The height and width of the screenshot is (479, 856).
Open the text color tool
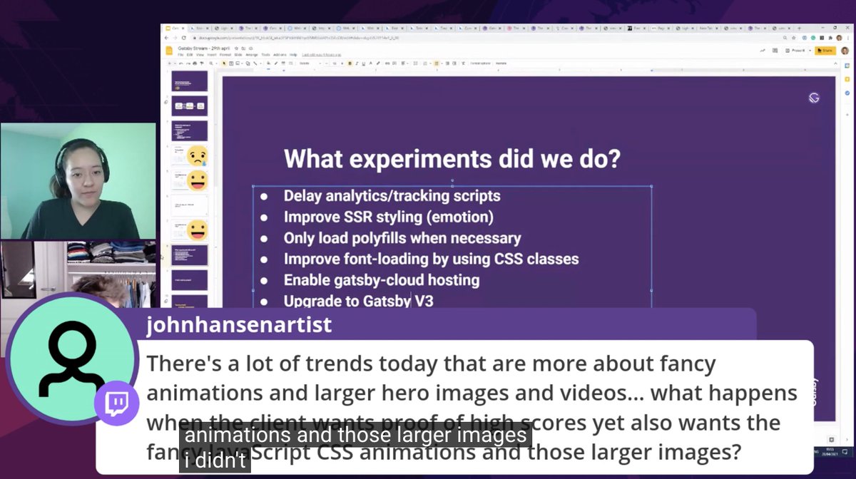tap(370, 63)
